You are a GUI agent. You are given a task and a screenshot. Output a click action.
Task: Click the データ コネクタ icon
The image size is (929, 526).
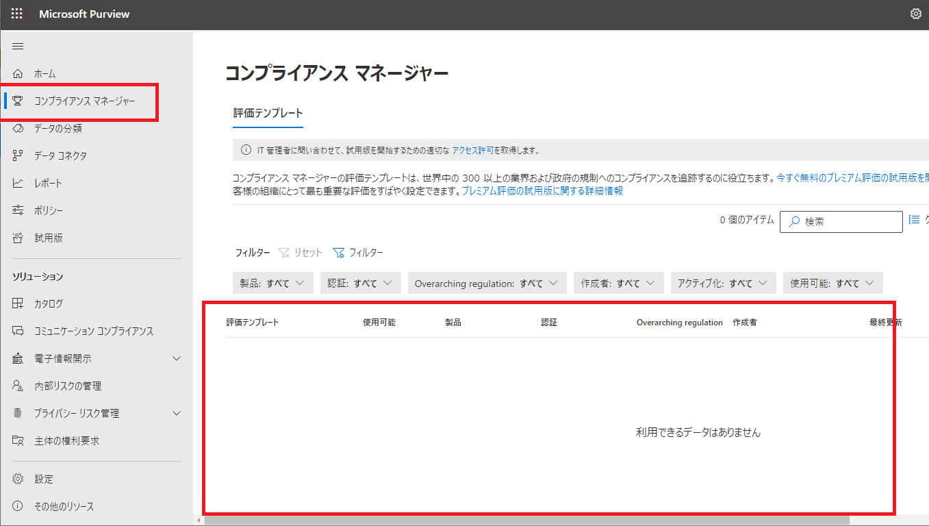point(18,155)
